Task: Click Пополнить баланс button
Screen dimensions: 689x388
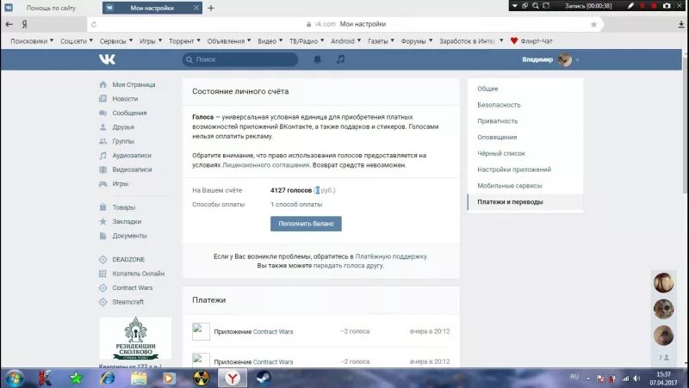Action: pyautogui.click(x=306, y=224)
